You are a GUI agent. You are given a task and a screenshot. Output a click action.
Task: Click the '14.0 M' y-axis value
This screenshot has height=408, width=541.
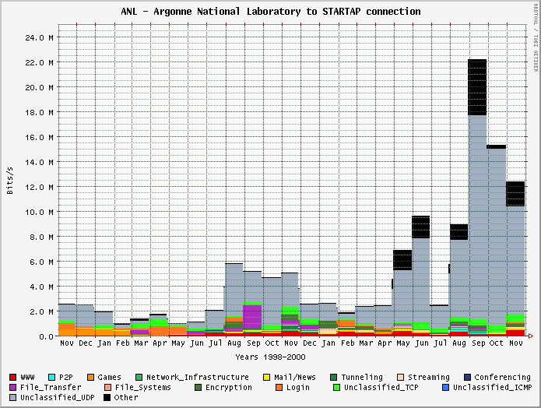(39, 162)
